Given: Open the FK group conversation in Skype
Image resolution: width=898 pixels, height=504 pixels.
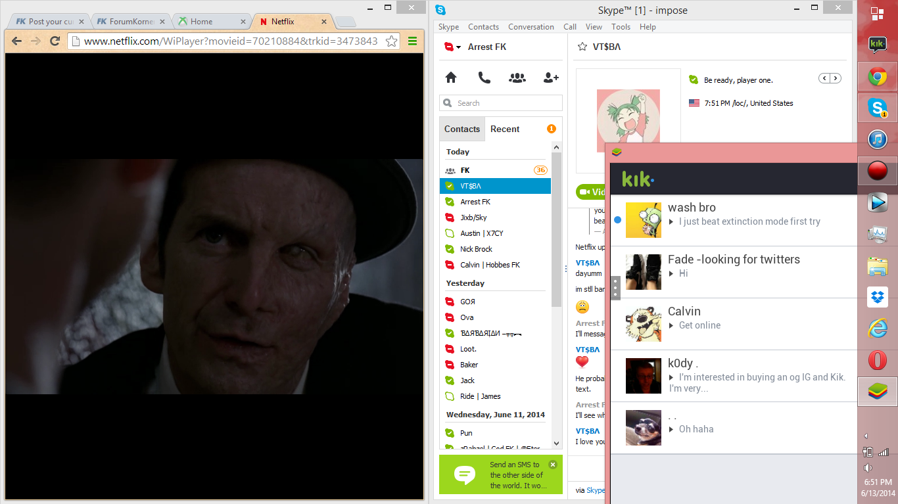Looking at the screenshot, I should (495, 170).
